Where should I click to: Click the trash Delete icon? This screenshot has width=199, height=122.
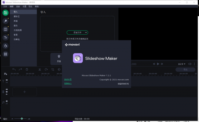[x=27, y=69]
